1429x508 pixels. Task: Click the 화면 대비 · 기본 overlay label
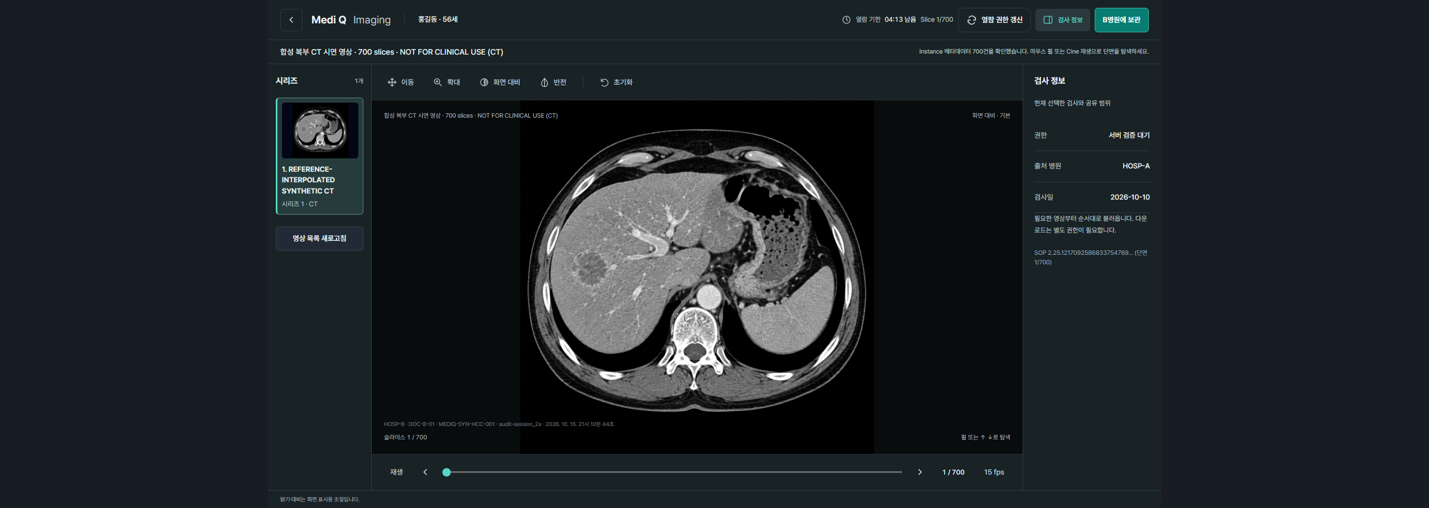pyautogui.click(x=991, y=116)
